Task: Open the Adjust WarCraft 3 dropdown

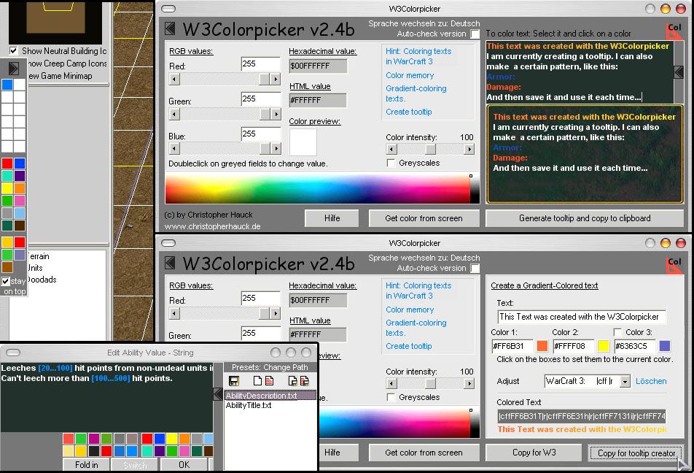Action: [x=625, y=381]
